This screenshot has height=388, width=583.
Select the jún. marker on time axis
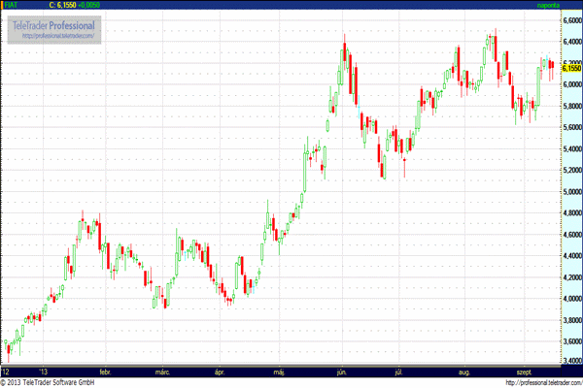pyautogui.click(x=340, y=372)
